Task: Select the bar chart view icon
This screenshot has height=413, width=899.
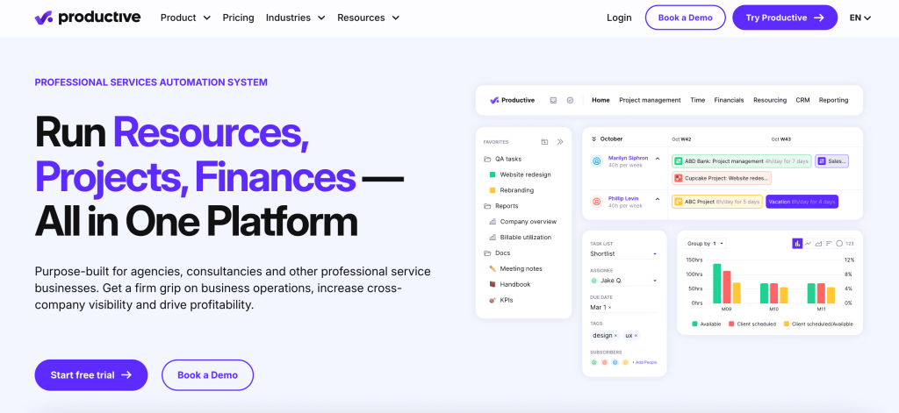Action: coord(797,244)
